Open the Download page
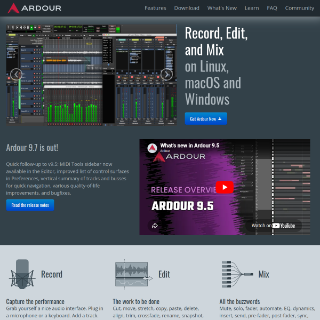 click(187, 8)
